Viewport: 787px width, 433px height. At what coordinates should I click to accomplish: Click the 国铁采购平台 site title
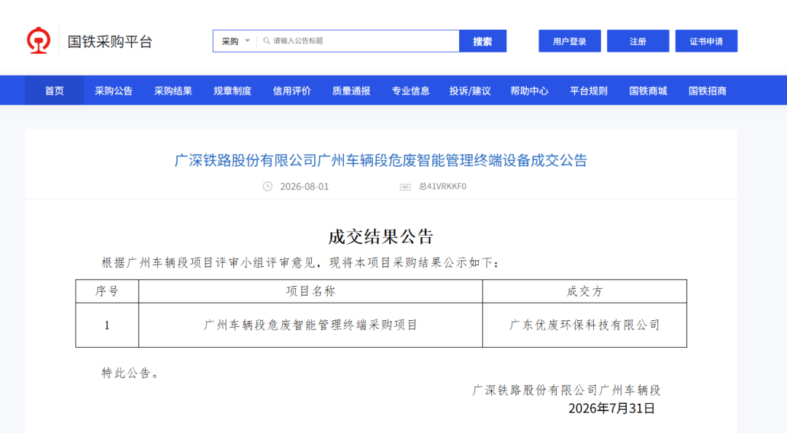click(x=110, y=41)
